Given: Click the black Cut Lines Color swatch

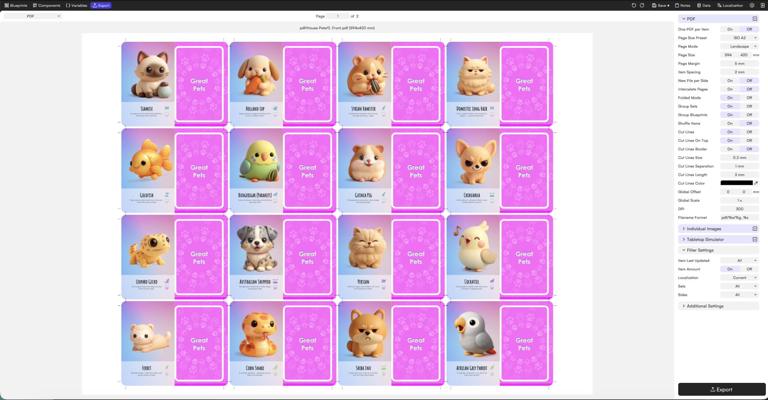Looking at the screenshot, I should tap(736, 183).
